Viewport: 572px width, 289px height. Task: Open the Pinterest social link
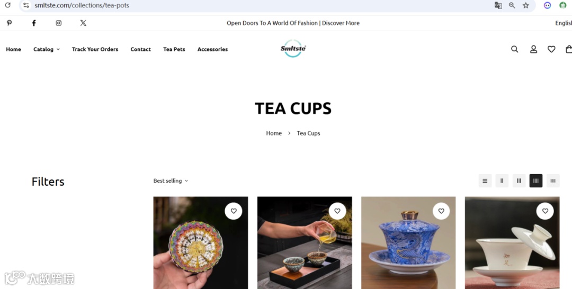click(9, 23)
